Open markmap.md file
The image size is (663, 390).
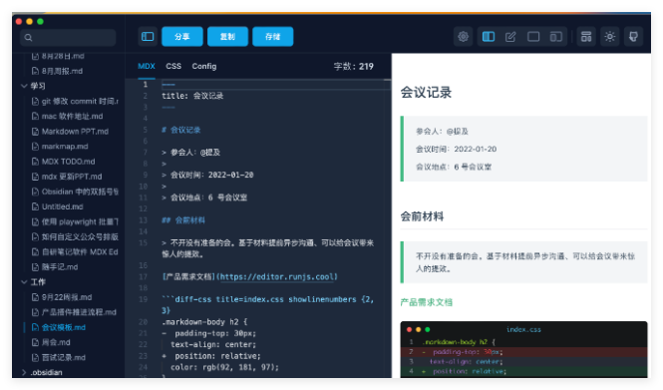click(60, 147)
